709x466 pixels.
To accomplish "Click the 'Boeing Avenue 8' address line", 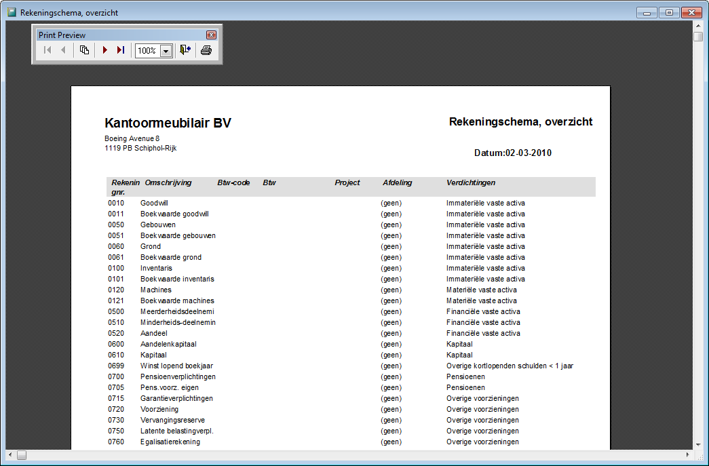I will [132, 138].
